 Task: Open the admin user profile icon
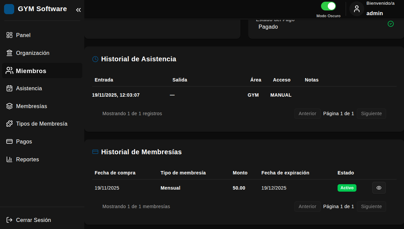(356, 9)
